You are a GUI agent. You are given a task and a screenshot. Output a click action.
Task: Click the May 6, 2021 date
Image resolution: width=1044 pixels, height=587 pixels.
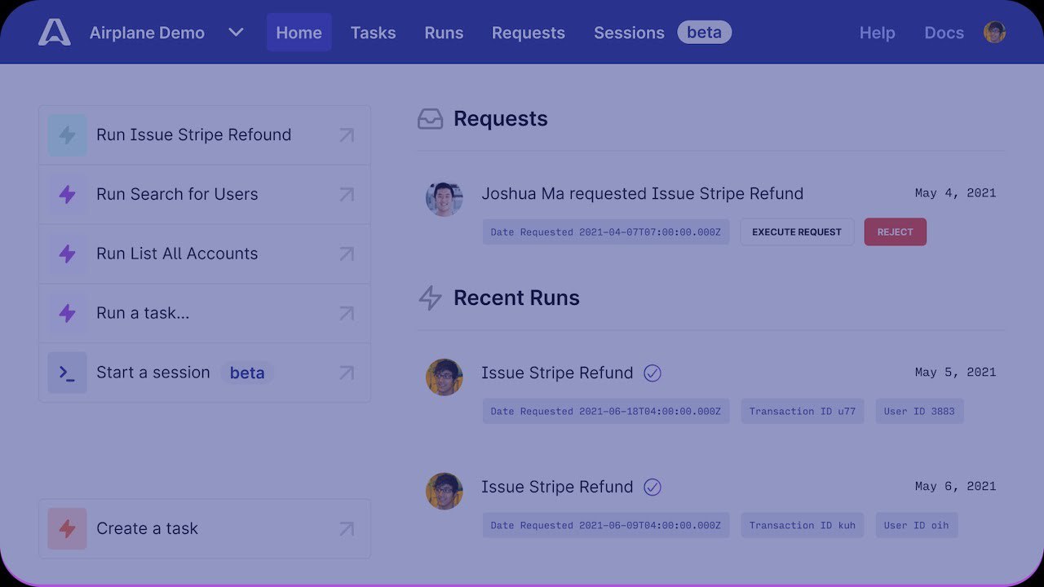click(955, 487)
